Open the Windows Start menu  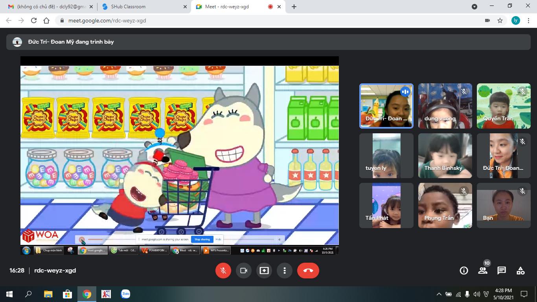[9, 294]
